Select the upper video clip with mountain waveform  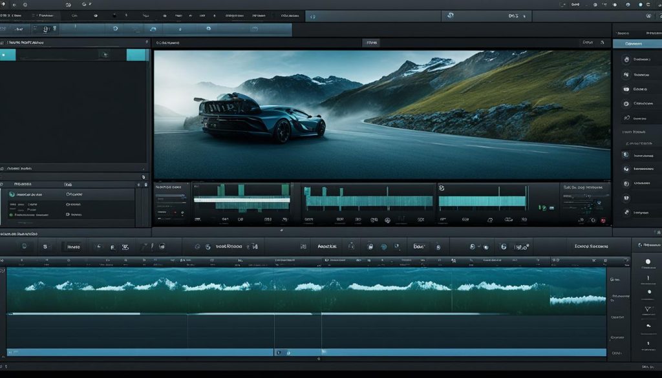coord(278,291)
